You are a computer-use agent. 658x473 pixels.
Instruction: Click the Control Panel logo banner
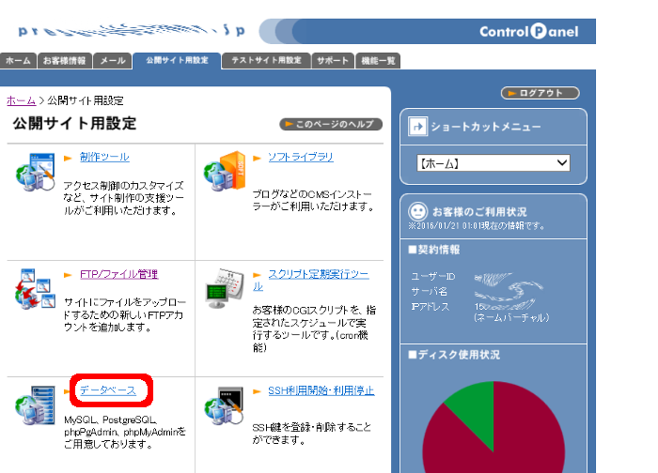click(427, 31)
